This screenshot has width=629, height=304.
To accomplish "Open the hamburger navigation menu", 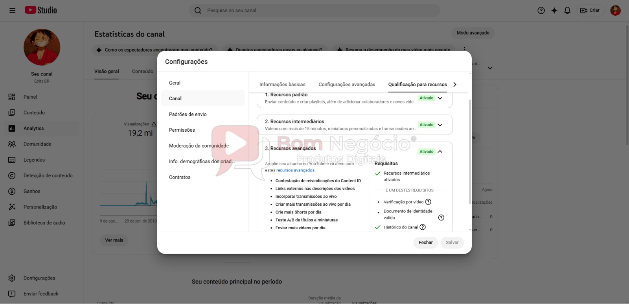I will coord(12,10).
